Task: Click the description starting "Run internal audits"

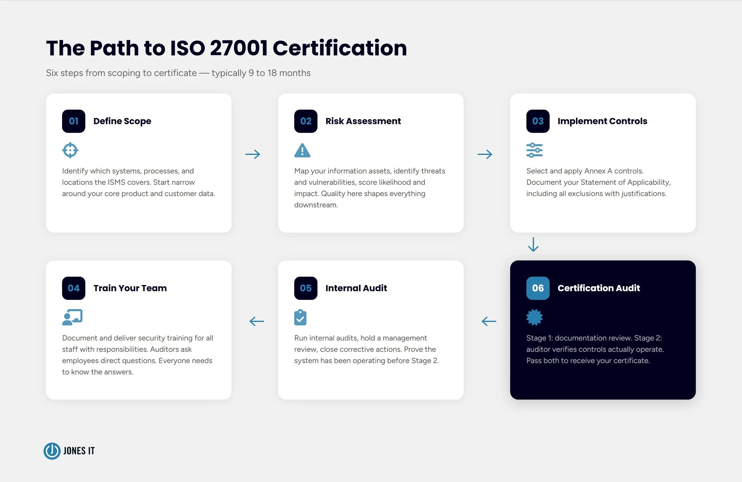Action: coord(366,349)
